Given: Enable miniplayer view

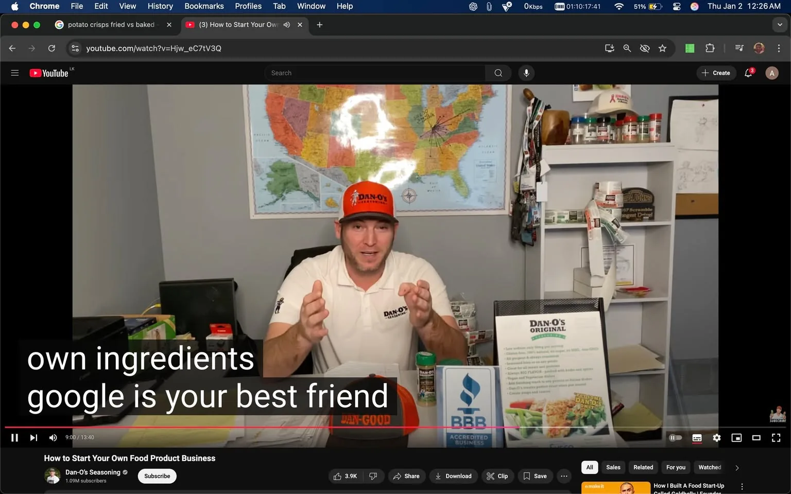Looking at the screenshot, I should click(x=736, y=438).
